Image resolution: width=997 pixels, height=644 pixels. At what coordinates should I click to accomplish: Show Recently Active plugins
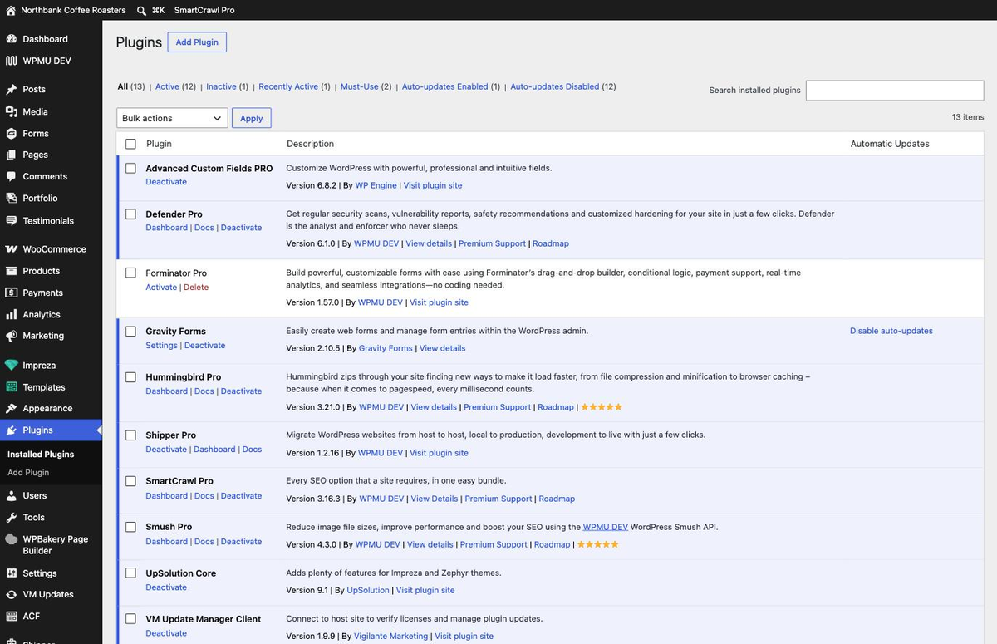coord(294,86)
